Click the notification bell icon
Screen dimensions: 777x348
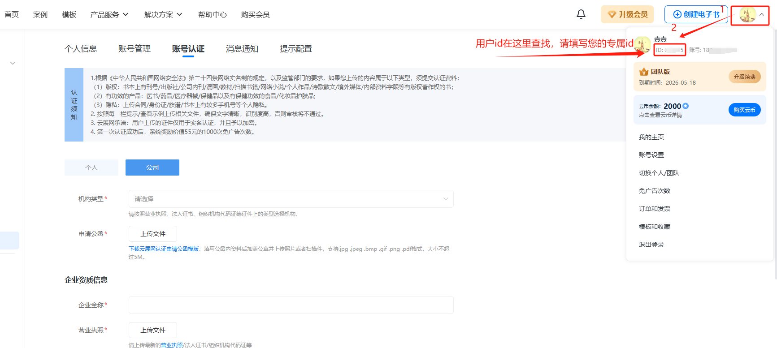coord(581,14)
